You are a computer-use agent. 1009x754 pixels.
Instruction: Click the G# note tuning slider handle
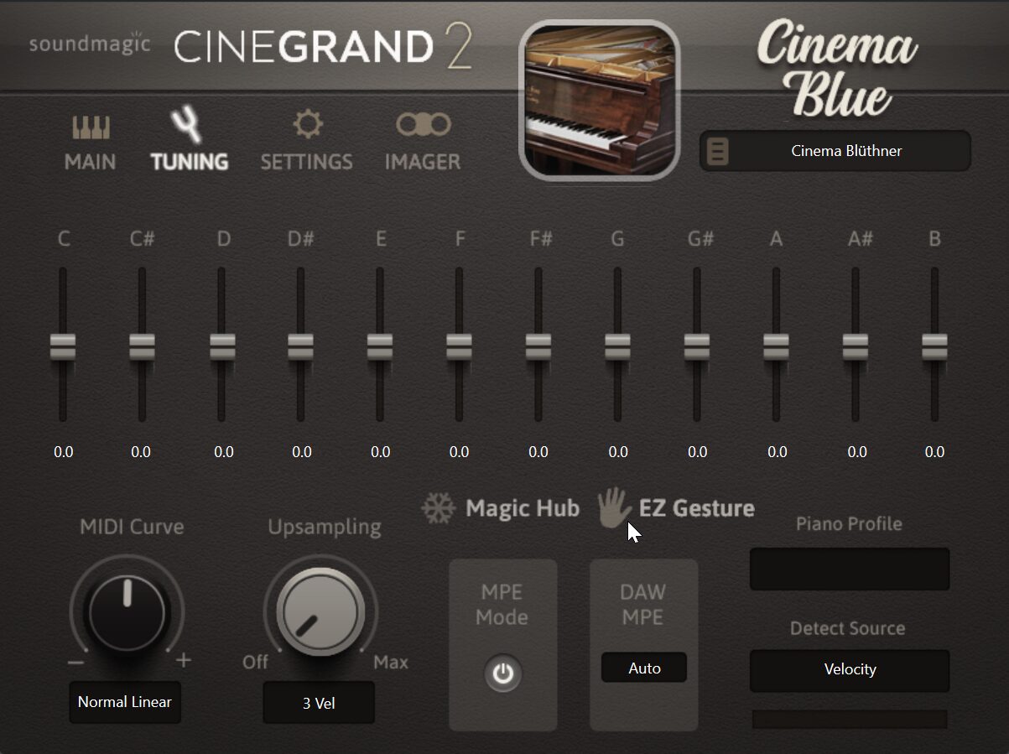coord(697,346)
